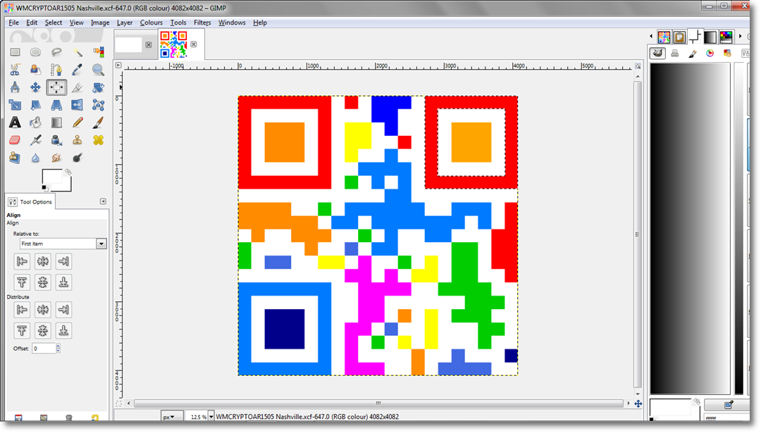
Task: Open the Select menu
Action: point(54,23)
